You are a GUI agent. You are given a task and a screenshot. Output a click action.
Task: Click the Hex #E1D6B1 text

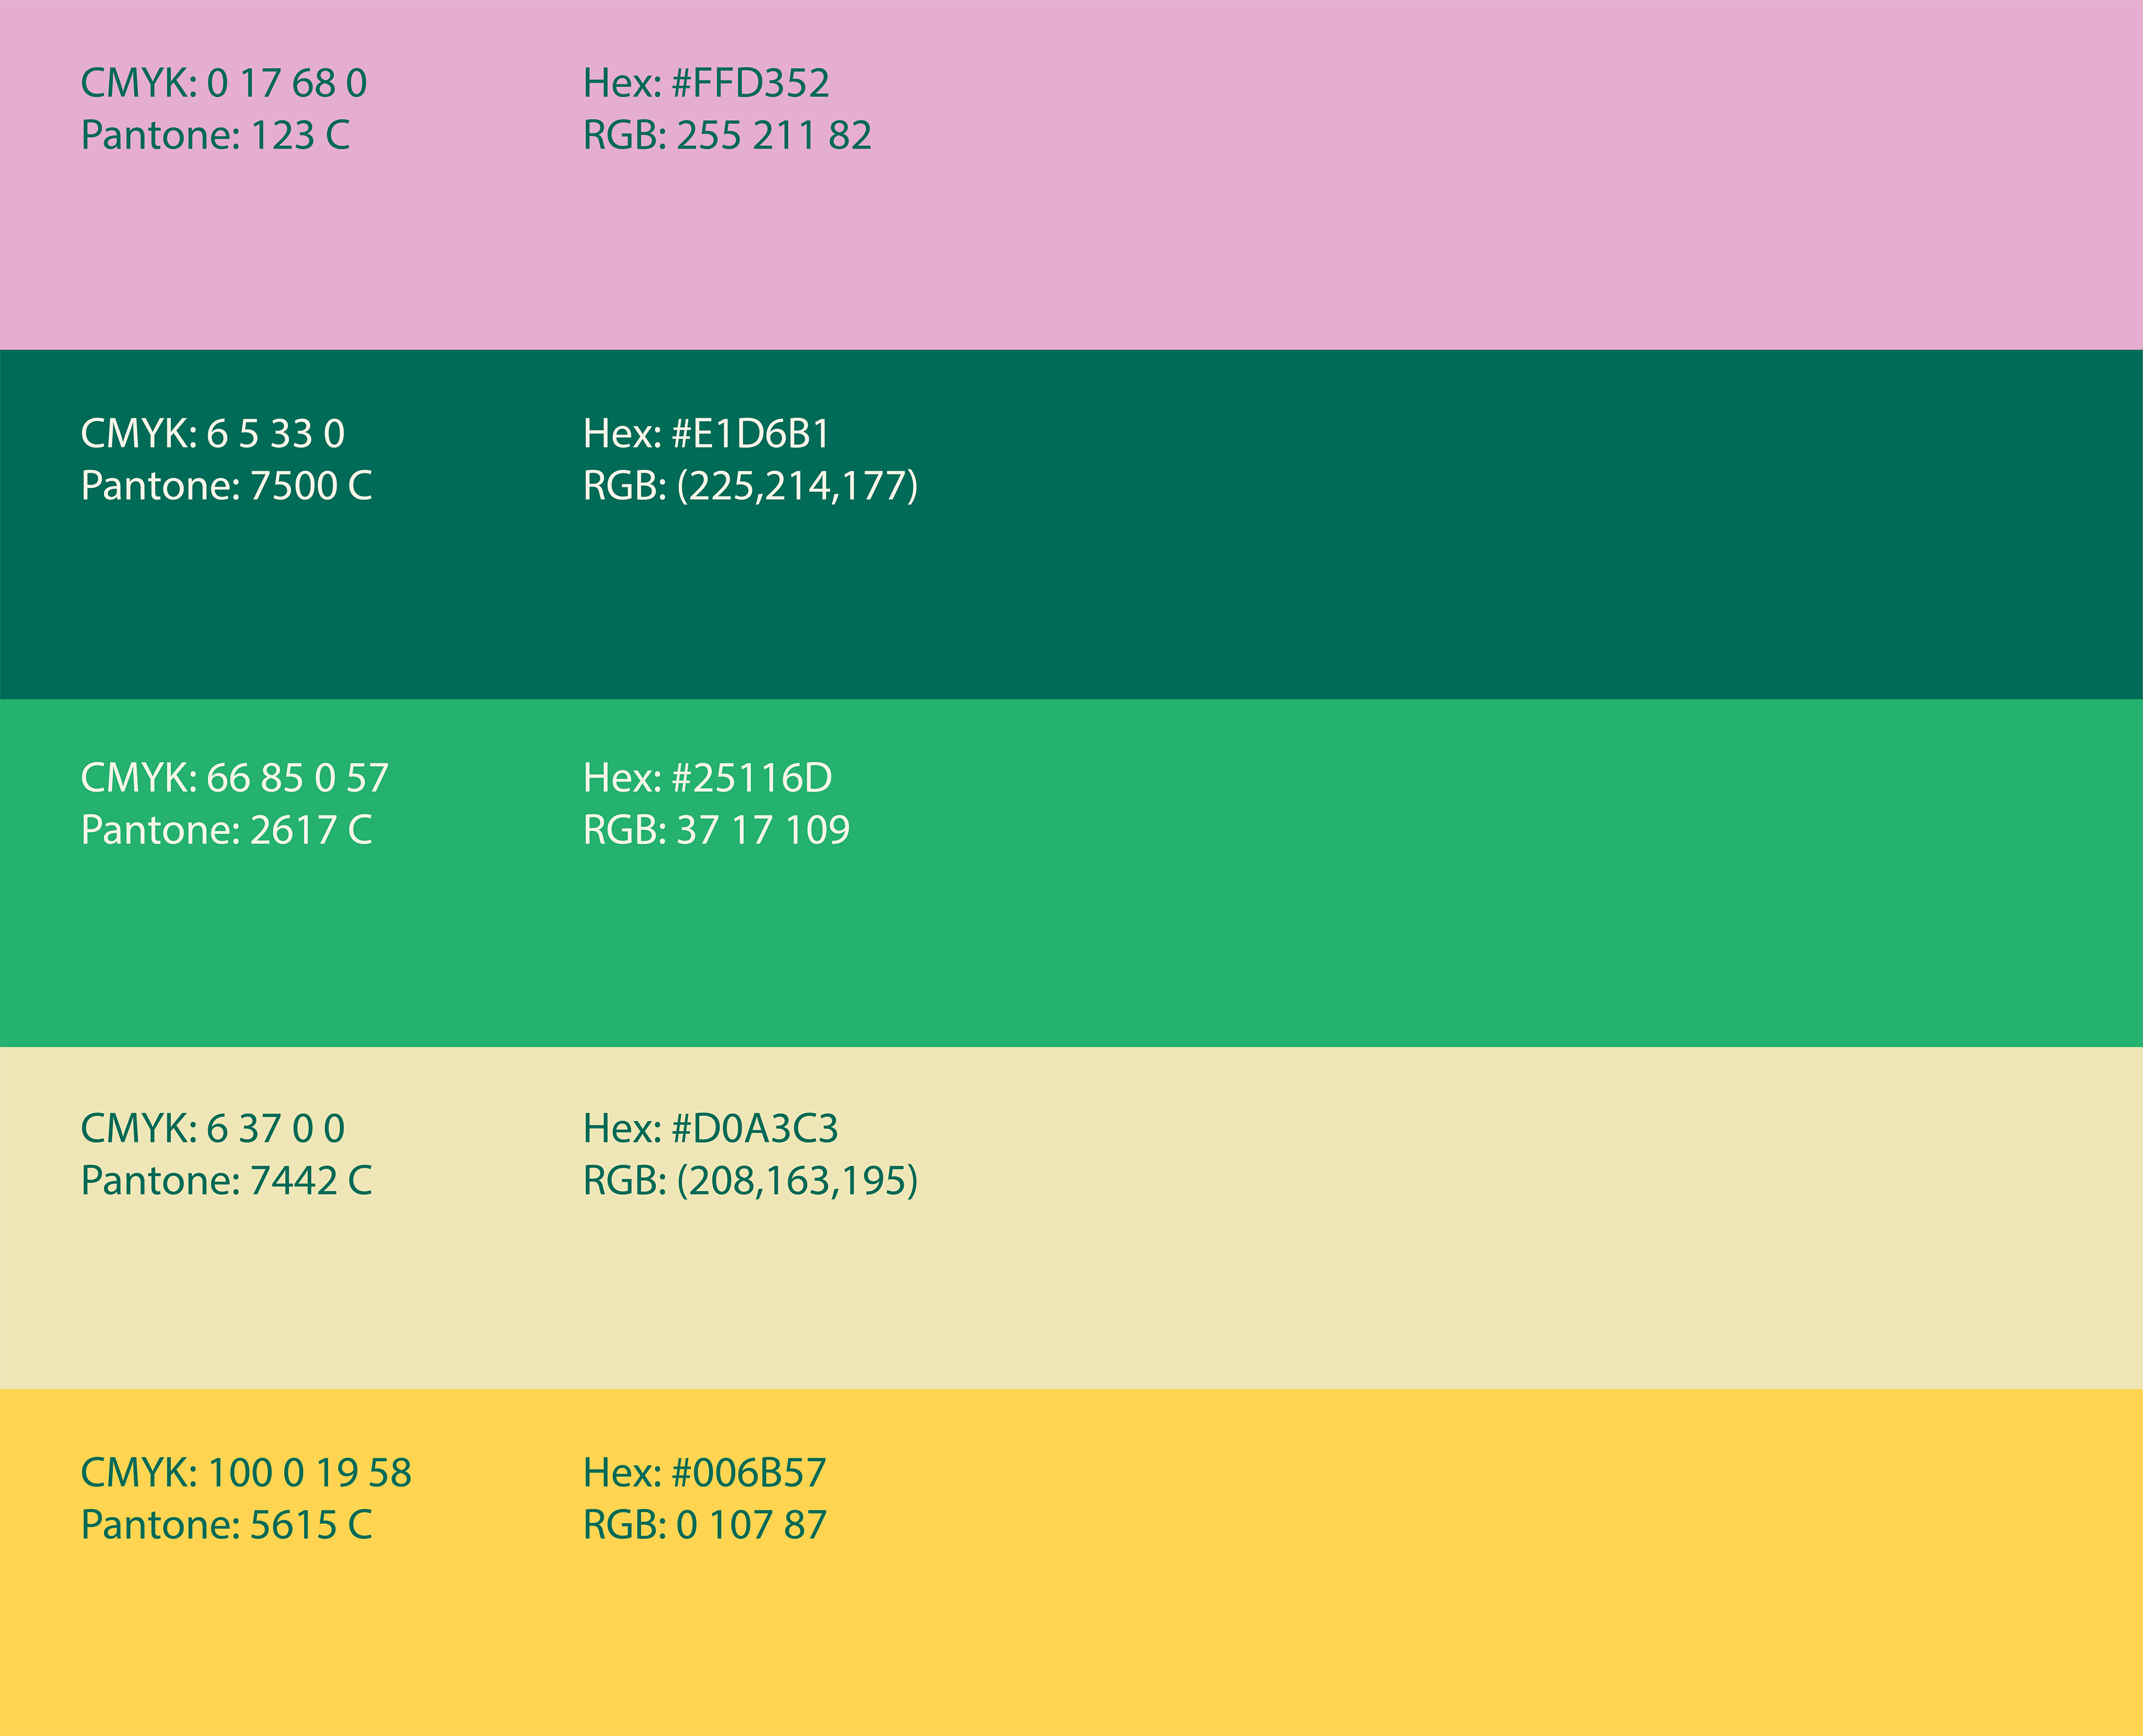[x=706, y=433]
